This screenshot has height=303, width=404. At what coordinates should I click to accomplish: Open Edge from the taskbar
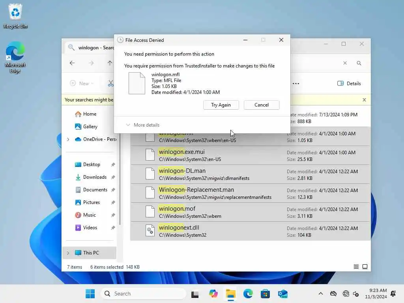pyautogui.click(x=248, y=294)
